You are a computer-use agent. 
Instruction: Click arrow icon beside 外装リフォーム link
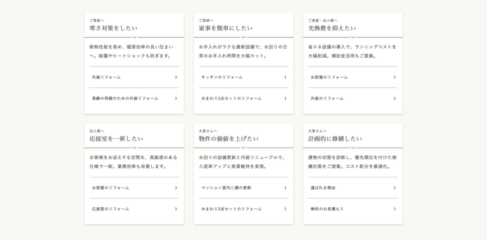[176, 77]
